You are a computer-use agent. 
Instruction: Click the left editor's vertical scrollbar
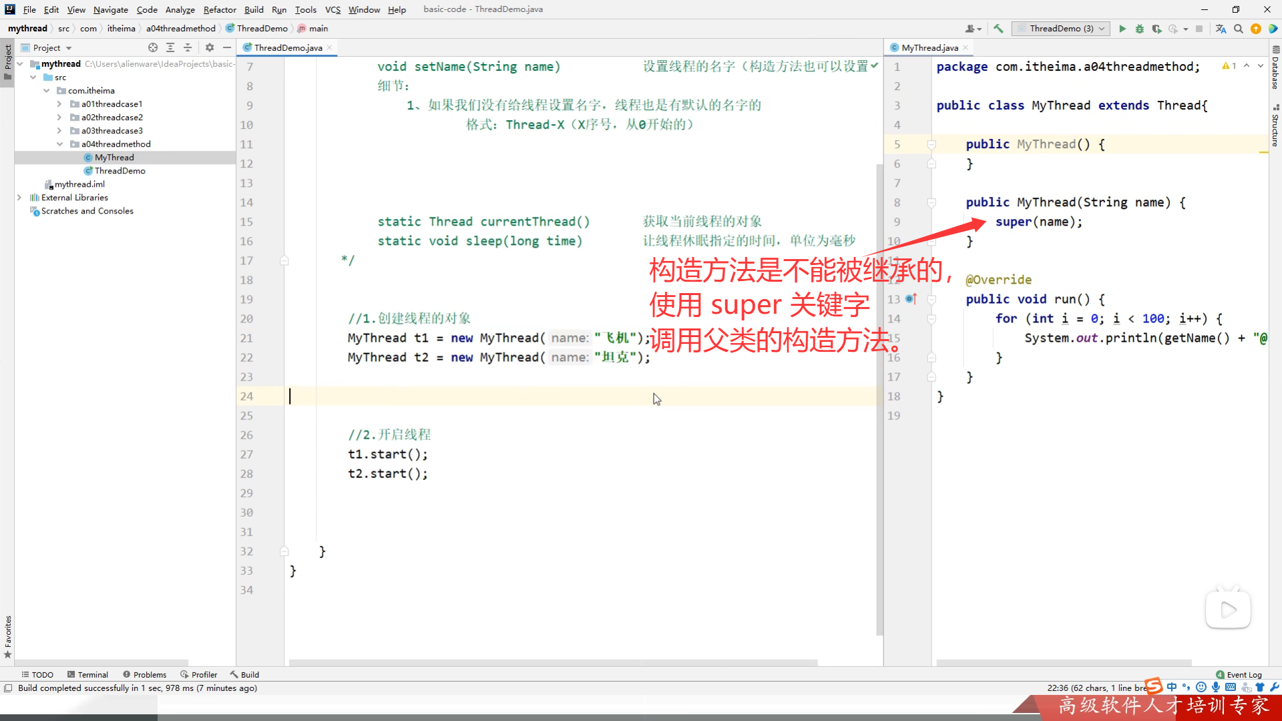(x=879, y=401)
